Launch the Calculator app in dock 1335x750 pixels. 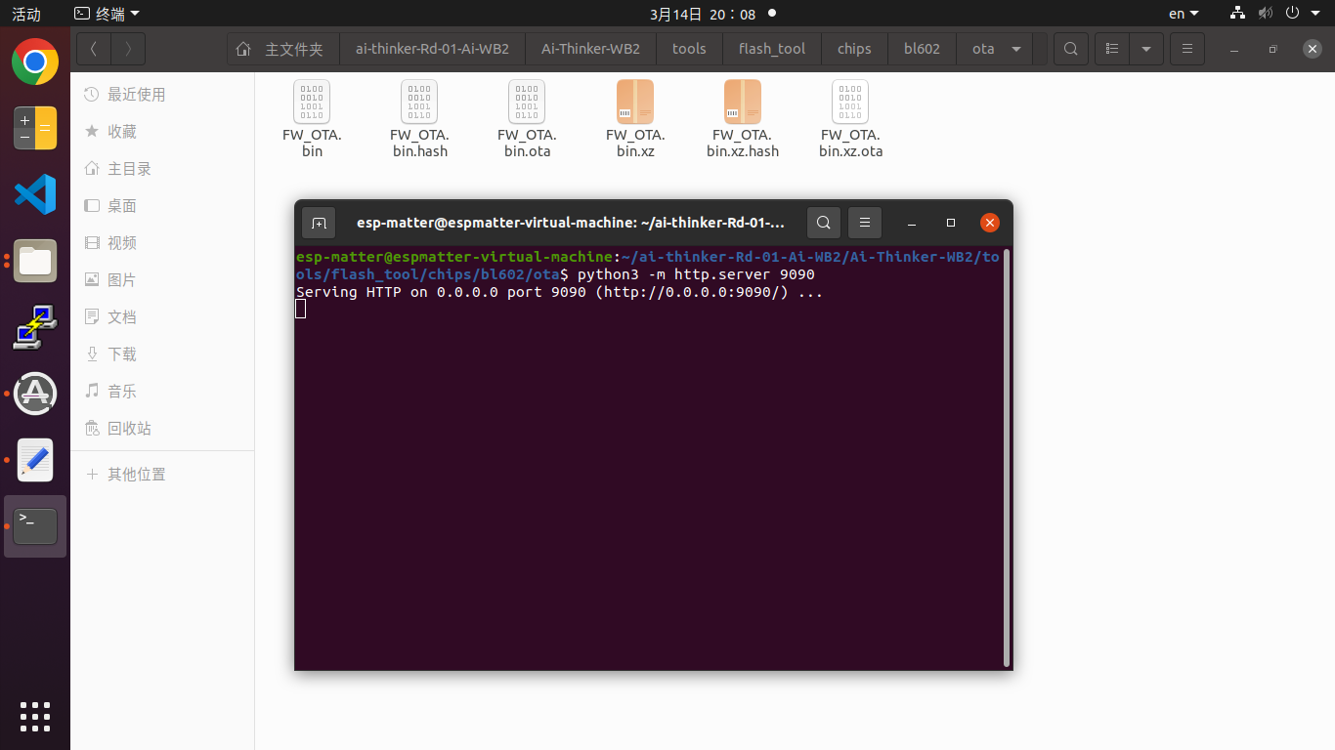pyautogui.click(x=35, y=129)
